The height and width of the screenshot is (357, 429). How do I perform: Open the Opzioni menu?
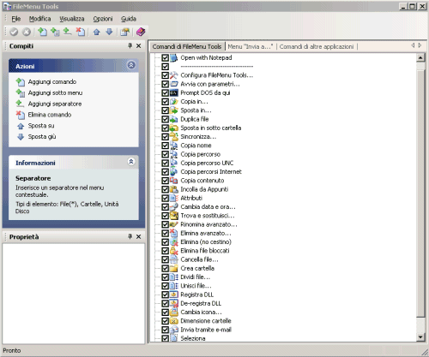point(103,19)
